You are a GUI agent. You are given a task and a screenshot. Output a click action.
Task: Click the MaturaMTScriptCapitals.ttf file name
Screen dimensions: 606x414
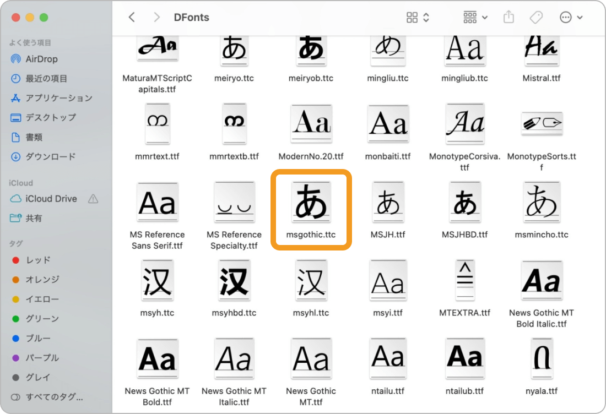(x=158, y=84)
